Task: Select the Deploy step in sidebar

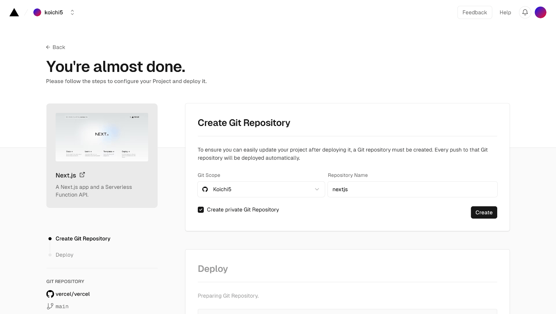Action: point(64,255)
